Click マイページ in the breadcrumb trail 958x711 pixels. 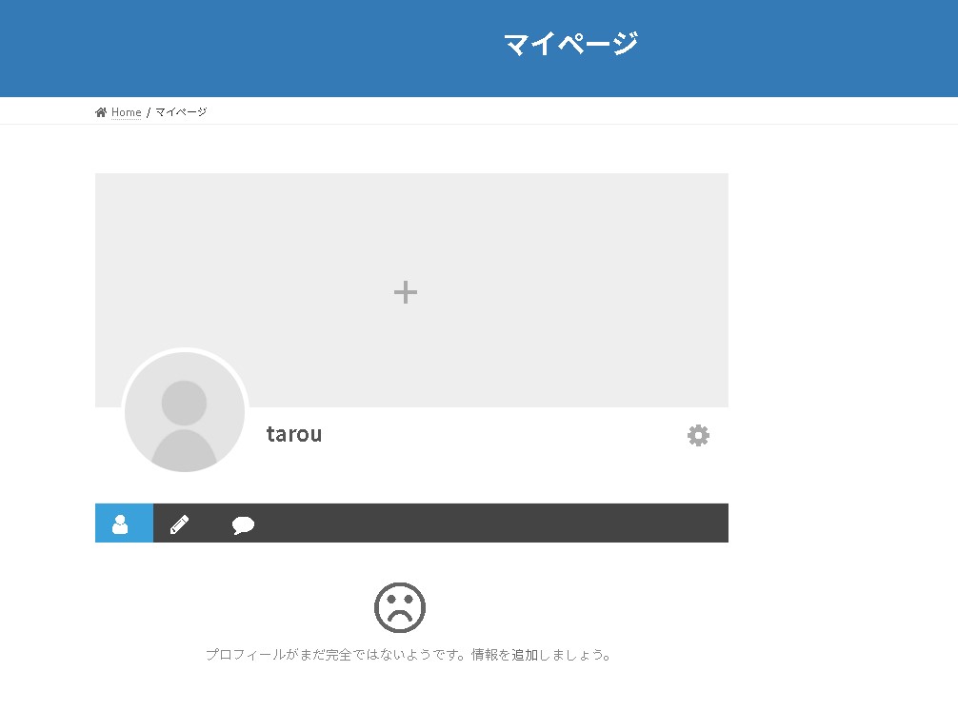click(181, 112)
